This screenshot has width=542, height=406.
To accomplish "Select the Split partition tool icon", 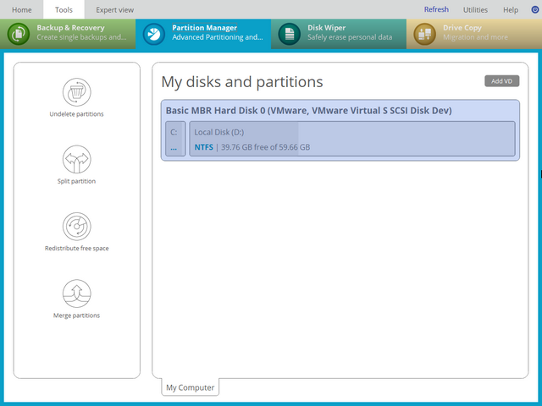I will 76,159.
